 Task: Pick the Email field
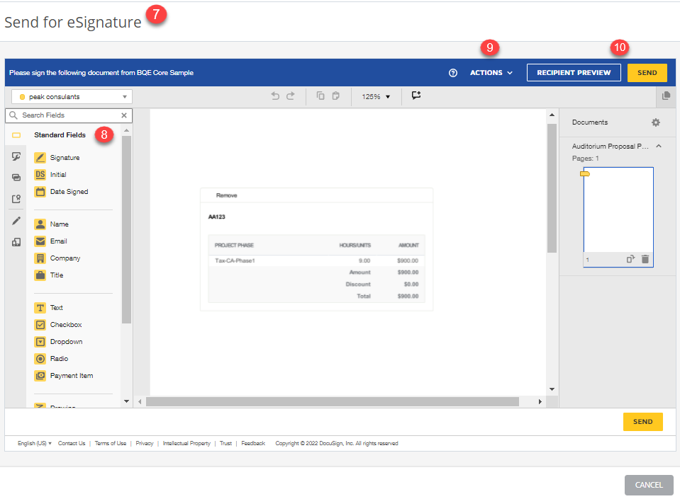point(51,241)
